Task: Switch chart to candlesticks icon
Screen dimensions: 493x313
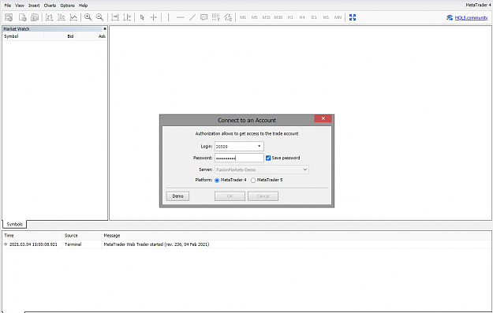Action: tap(62, 17)
